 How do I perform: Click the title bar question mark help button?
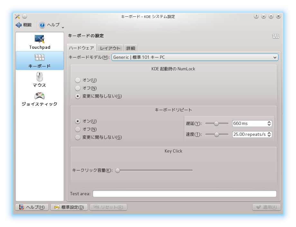click(256, 16)
